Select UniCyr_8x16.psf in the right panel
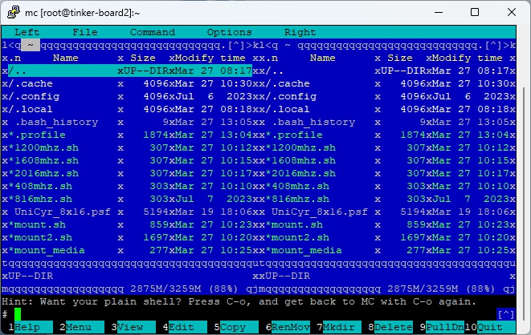 coord(321,212)
